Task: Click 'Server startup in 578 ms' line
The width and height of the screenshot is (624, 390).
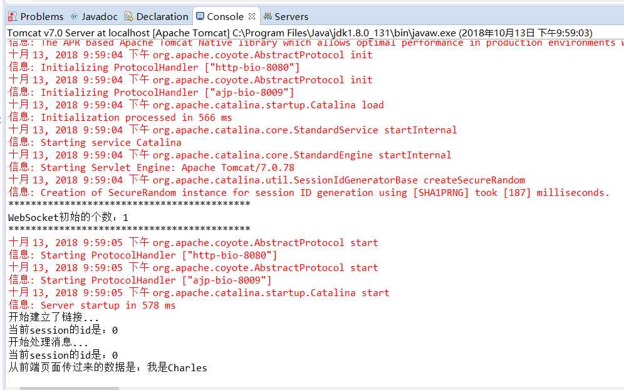Action: [92, 305]
